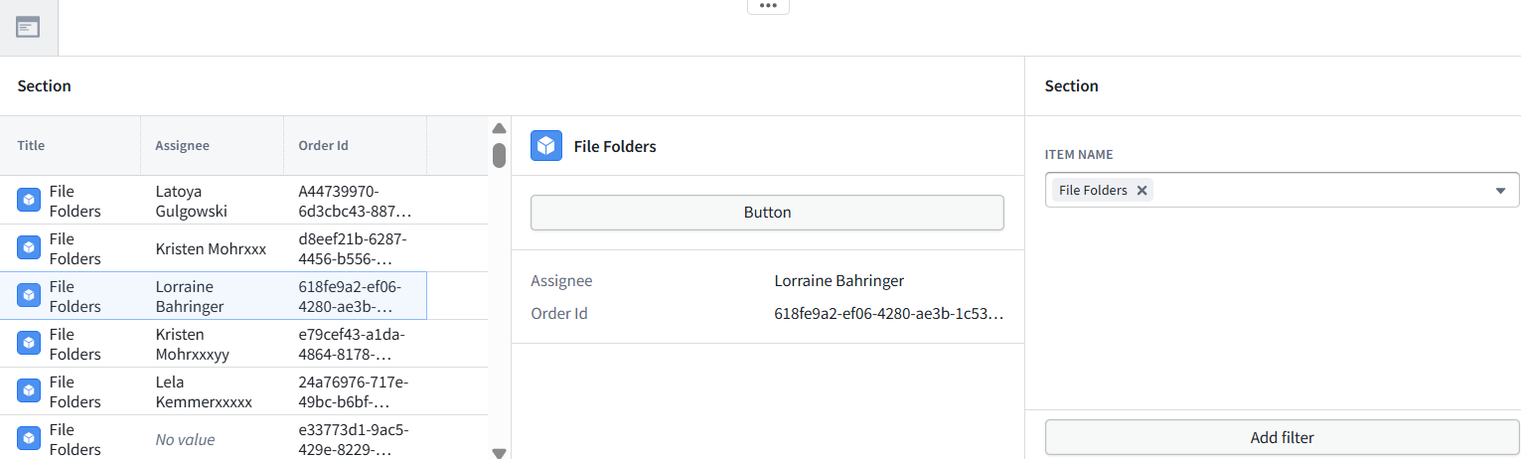Select order A44739970 row cell
The width and height of the screenshot is (1521, 459).
coord(355,201)
